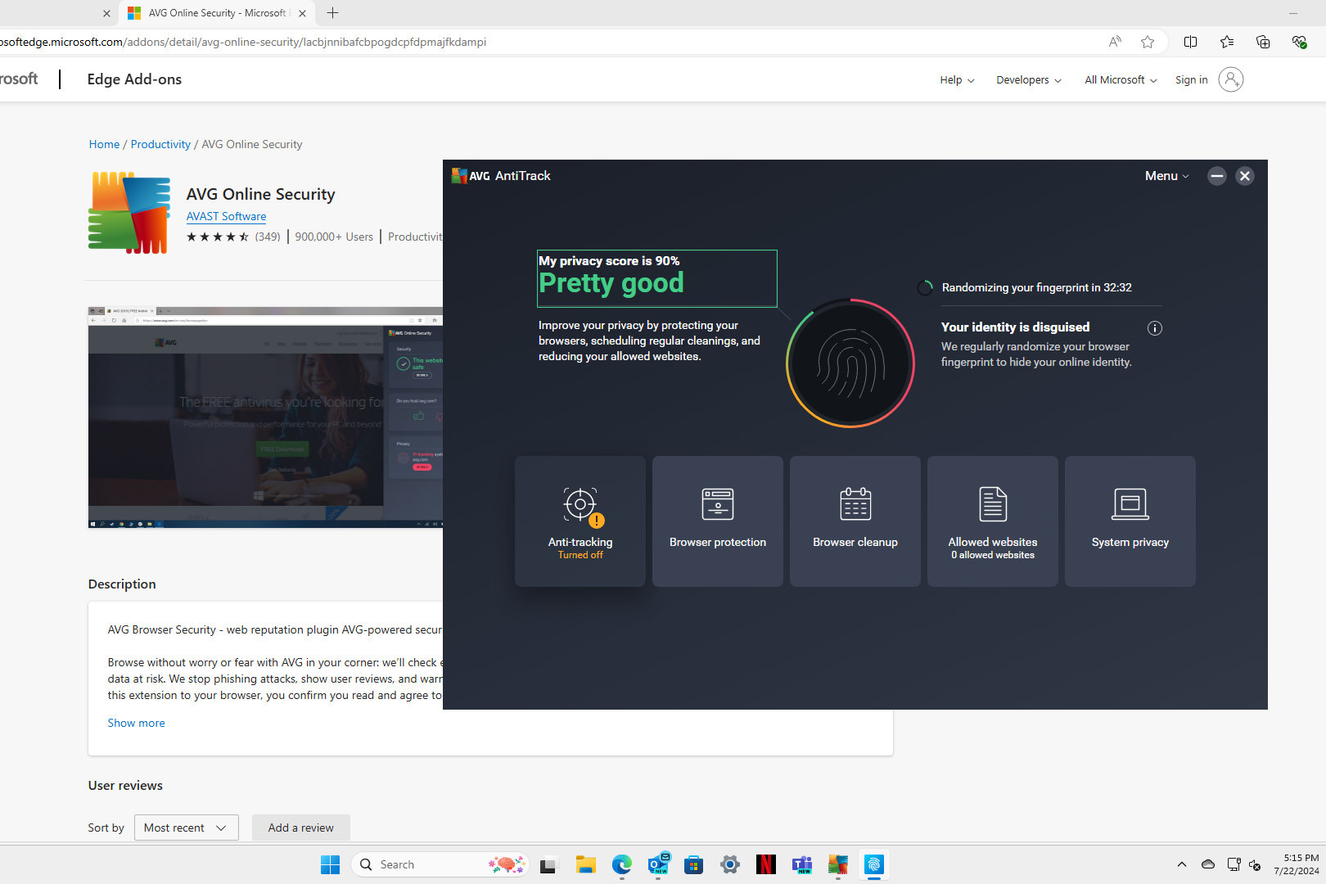Click the Read aloud icon in address bar
Viewport: 1326px width, 884px height.
click(x=1115, y=42)
